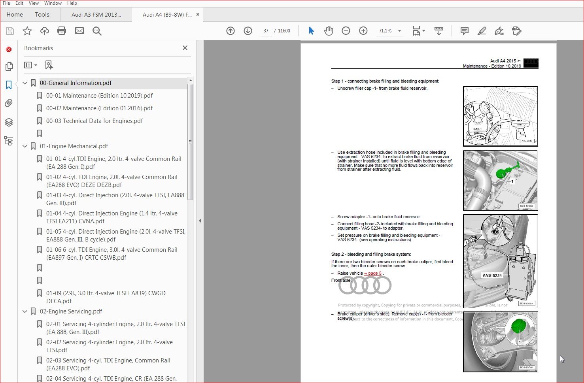Open the File menu
The image size is (584, 383).
tap(6, 3)
